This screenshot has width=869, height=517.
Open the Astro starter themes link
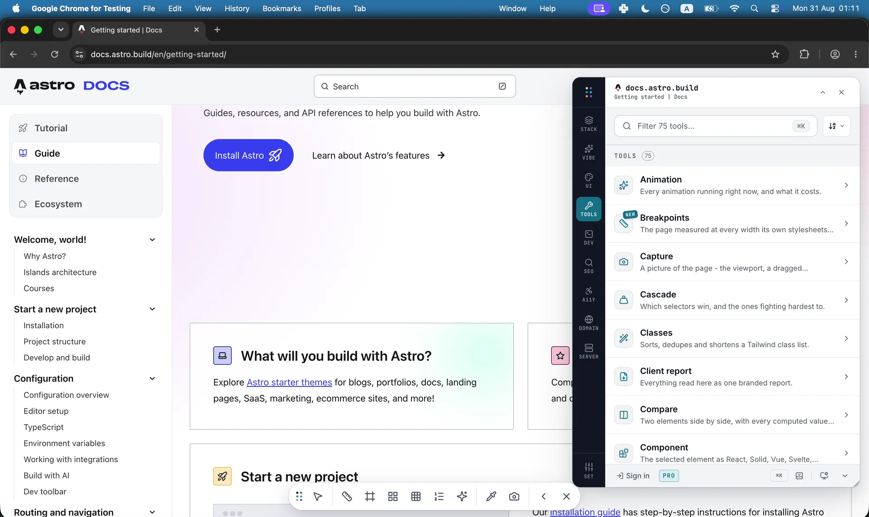click(289, 383)
